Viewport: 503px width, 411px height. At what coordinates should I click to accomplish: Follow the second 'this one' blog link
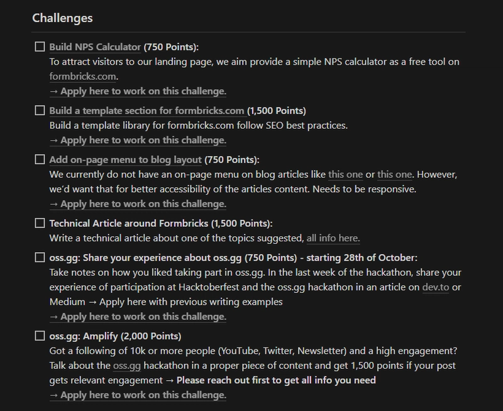point(395,175)
